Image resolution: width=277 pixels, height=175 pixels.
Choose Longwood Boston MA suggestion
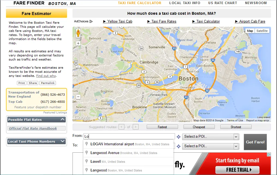click(128, 170)
